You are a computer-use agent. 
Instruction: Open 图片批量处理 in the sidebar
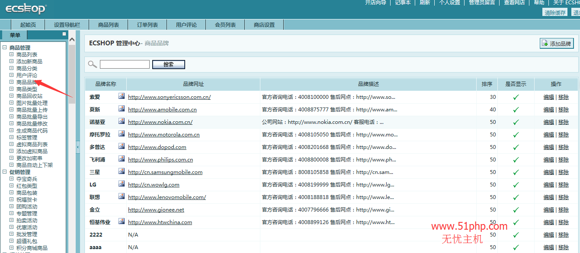(32, 103)
